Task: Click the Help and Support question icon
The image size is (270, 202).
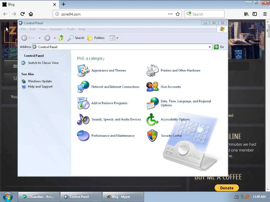Action: coord(24,87)
